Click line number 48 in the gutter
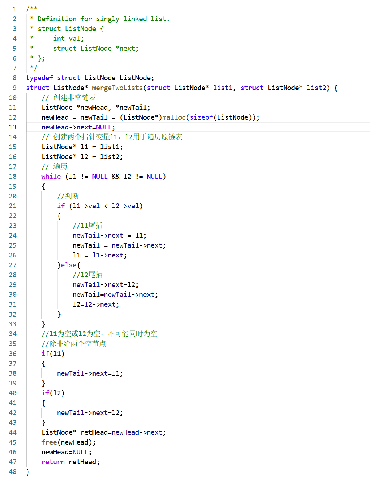 point(13,472)
